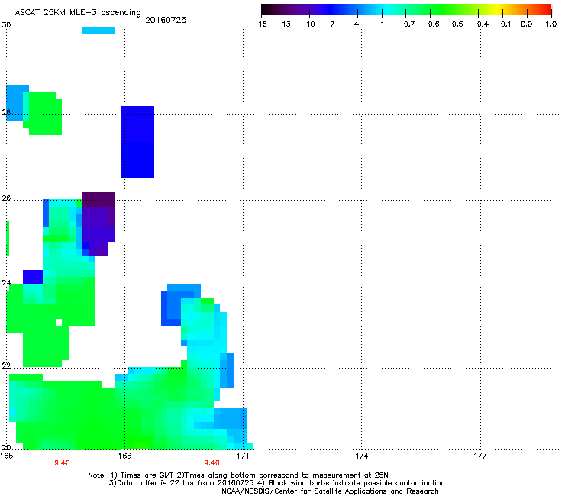The width and height of the screenshot is (565, 496).
Task: Click the color bar label '0.0'
Action: pyautogui.click(x=527, y=24)
